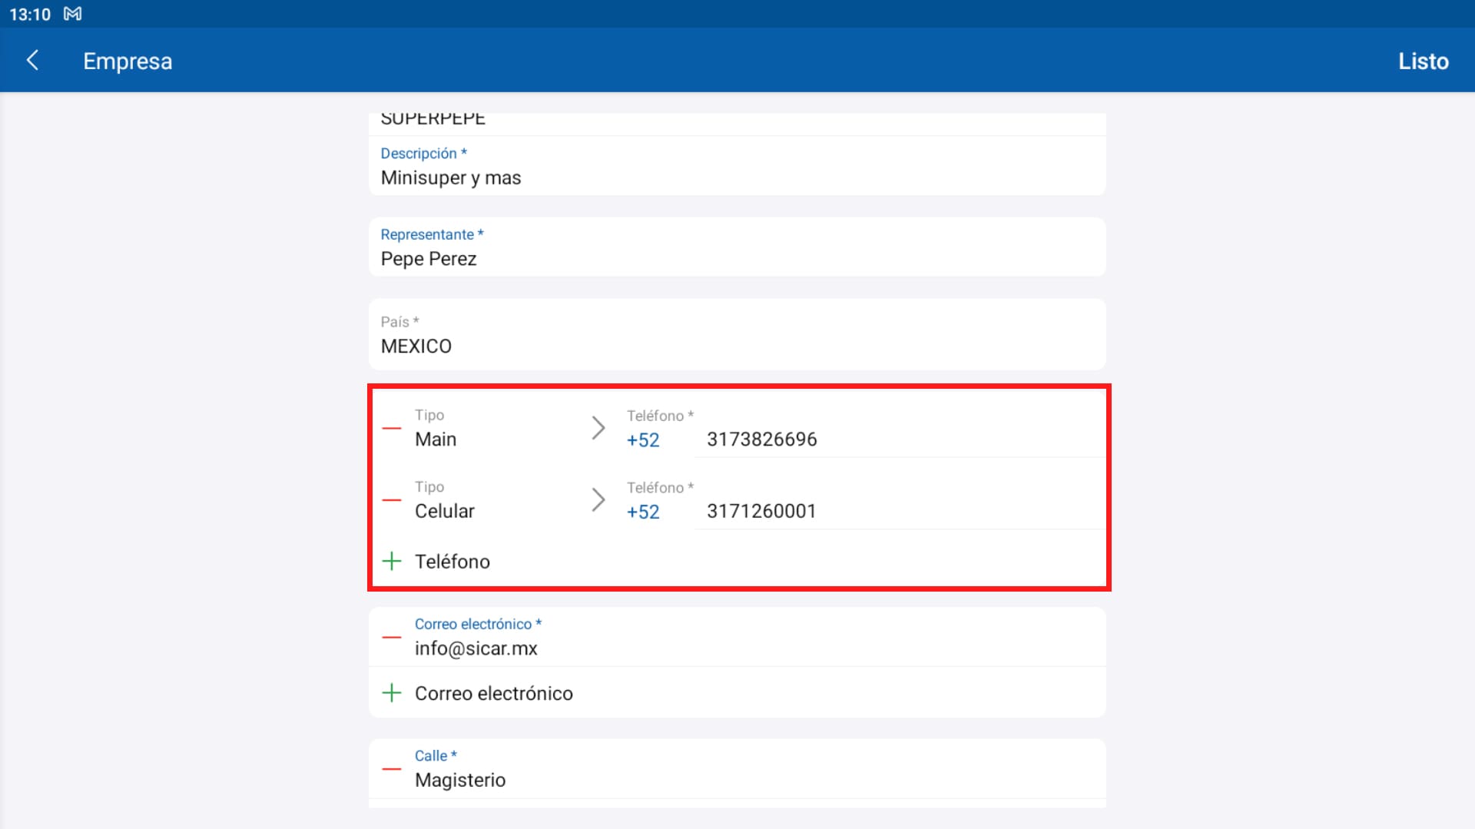1475x829 pixels.
Task: Change +52 country code for Celular phone
Action: click(643, 512)
